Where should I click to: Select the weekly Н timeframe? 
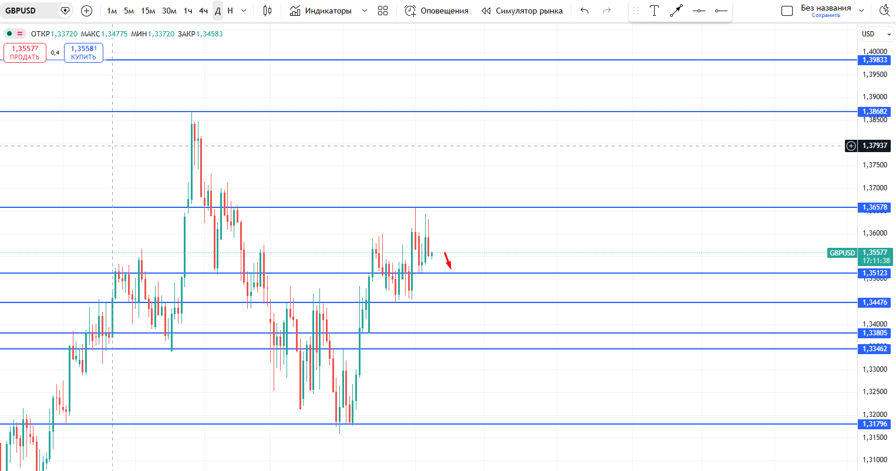pyautogui.click(x=230, y=11)
